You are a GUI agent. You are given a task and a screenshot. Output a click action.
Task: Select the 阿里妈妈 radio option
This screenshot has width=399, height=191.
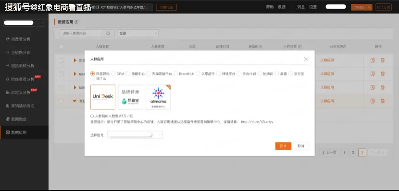[x=93, y=73]
